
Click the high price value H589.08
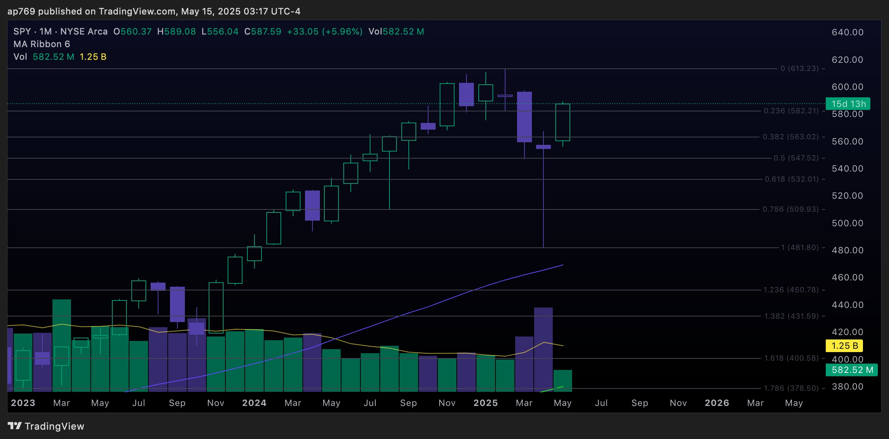pyautogui.click(x=177, y=32)
